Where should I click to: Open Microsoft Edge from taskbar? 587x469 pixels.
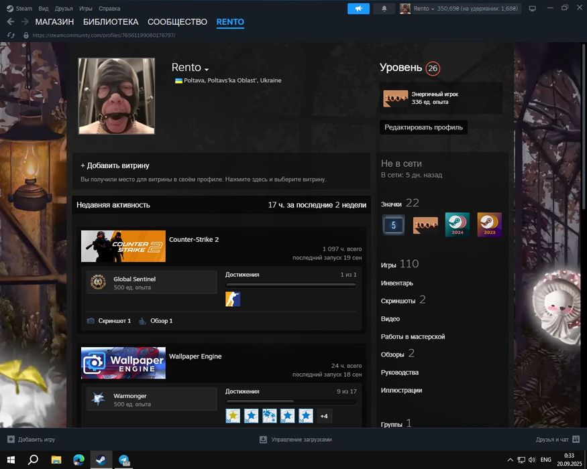pos(78,460)
